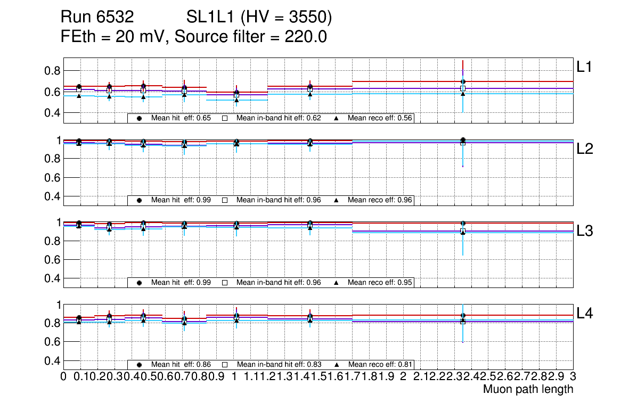
Task: Click 'Mean hit eff: 0.65' legend text in L1
Action: 181,118
